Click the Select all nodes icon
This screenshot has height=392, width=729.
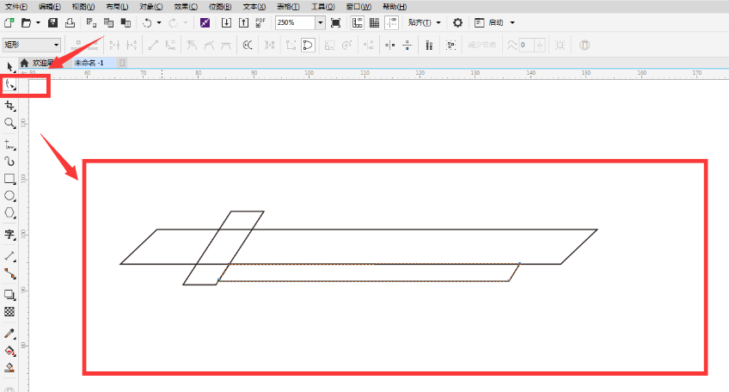point(451,45)
